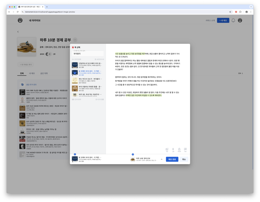Click the + 새 메모 button
The height and width of the screenshot is (202, 260).
coord(223,21)
